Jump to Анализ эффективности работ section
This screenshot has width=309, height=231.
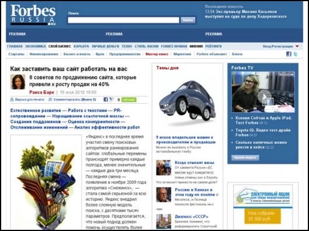(107, 127)
